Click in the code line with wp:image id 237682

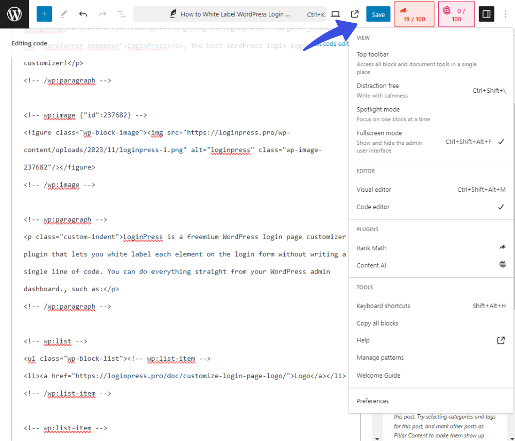85,115
